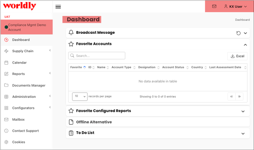Sort table by ID column
Image resolution: width=254 pixels, height=150 pixels.
[91, 67]
